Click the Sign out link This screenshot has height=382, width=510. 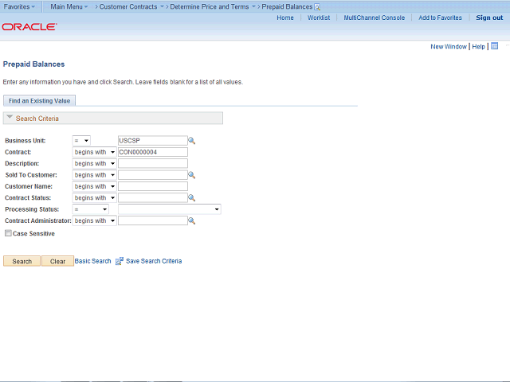489,18
